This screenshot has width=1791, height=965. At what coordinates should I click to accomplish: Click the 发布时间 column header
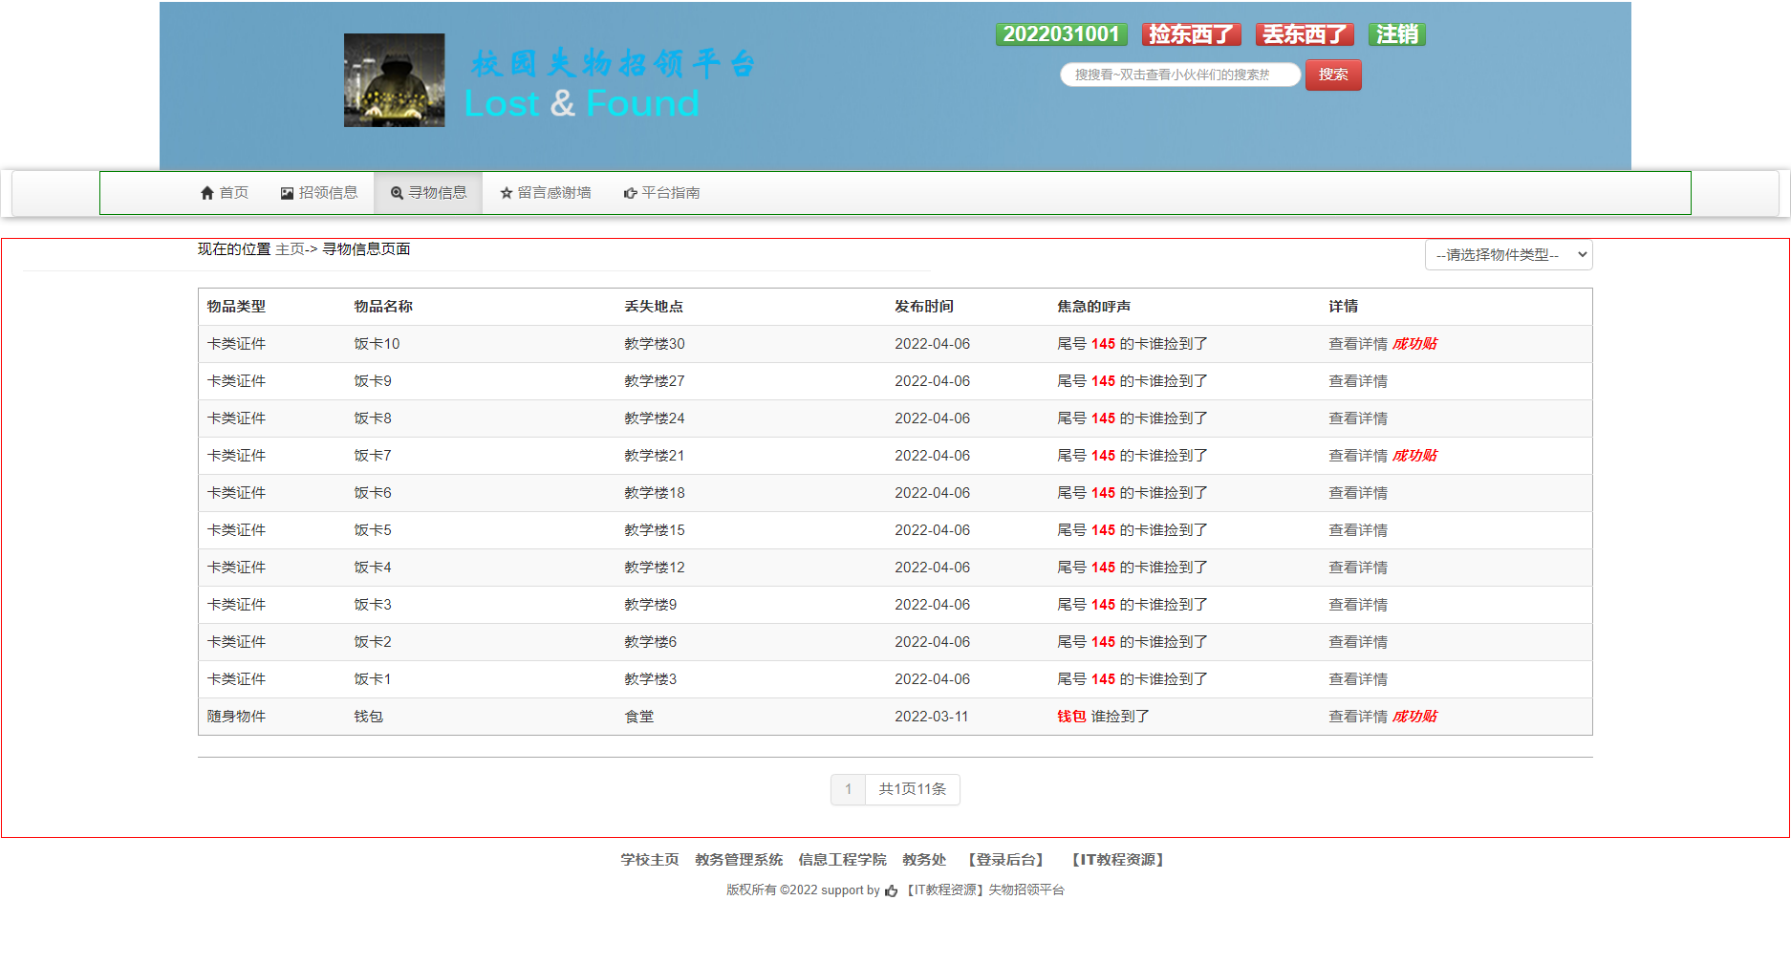[x=924, y=307]
